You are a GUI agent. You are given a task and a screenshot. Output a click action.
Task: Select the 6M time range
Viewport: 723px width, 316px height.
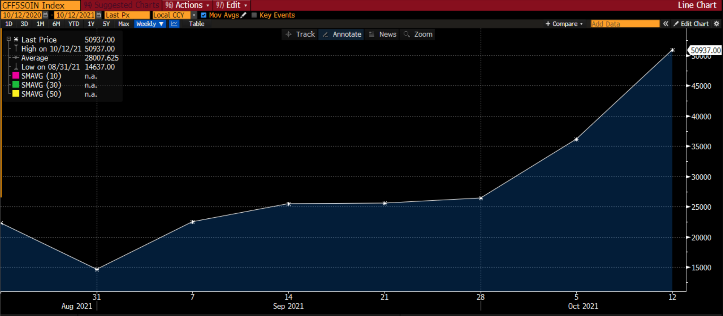[x=56, y=24]
